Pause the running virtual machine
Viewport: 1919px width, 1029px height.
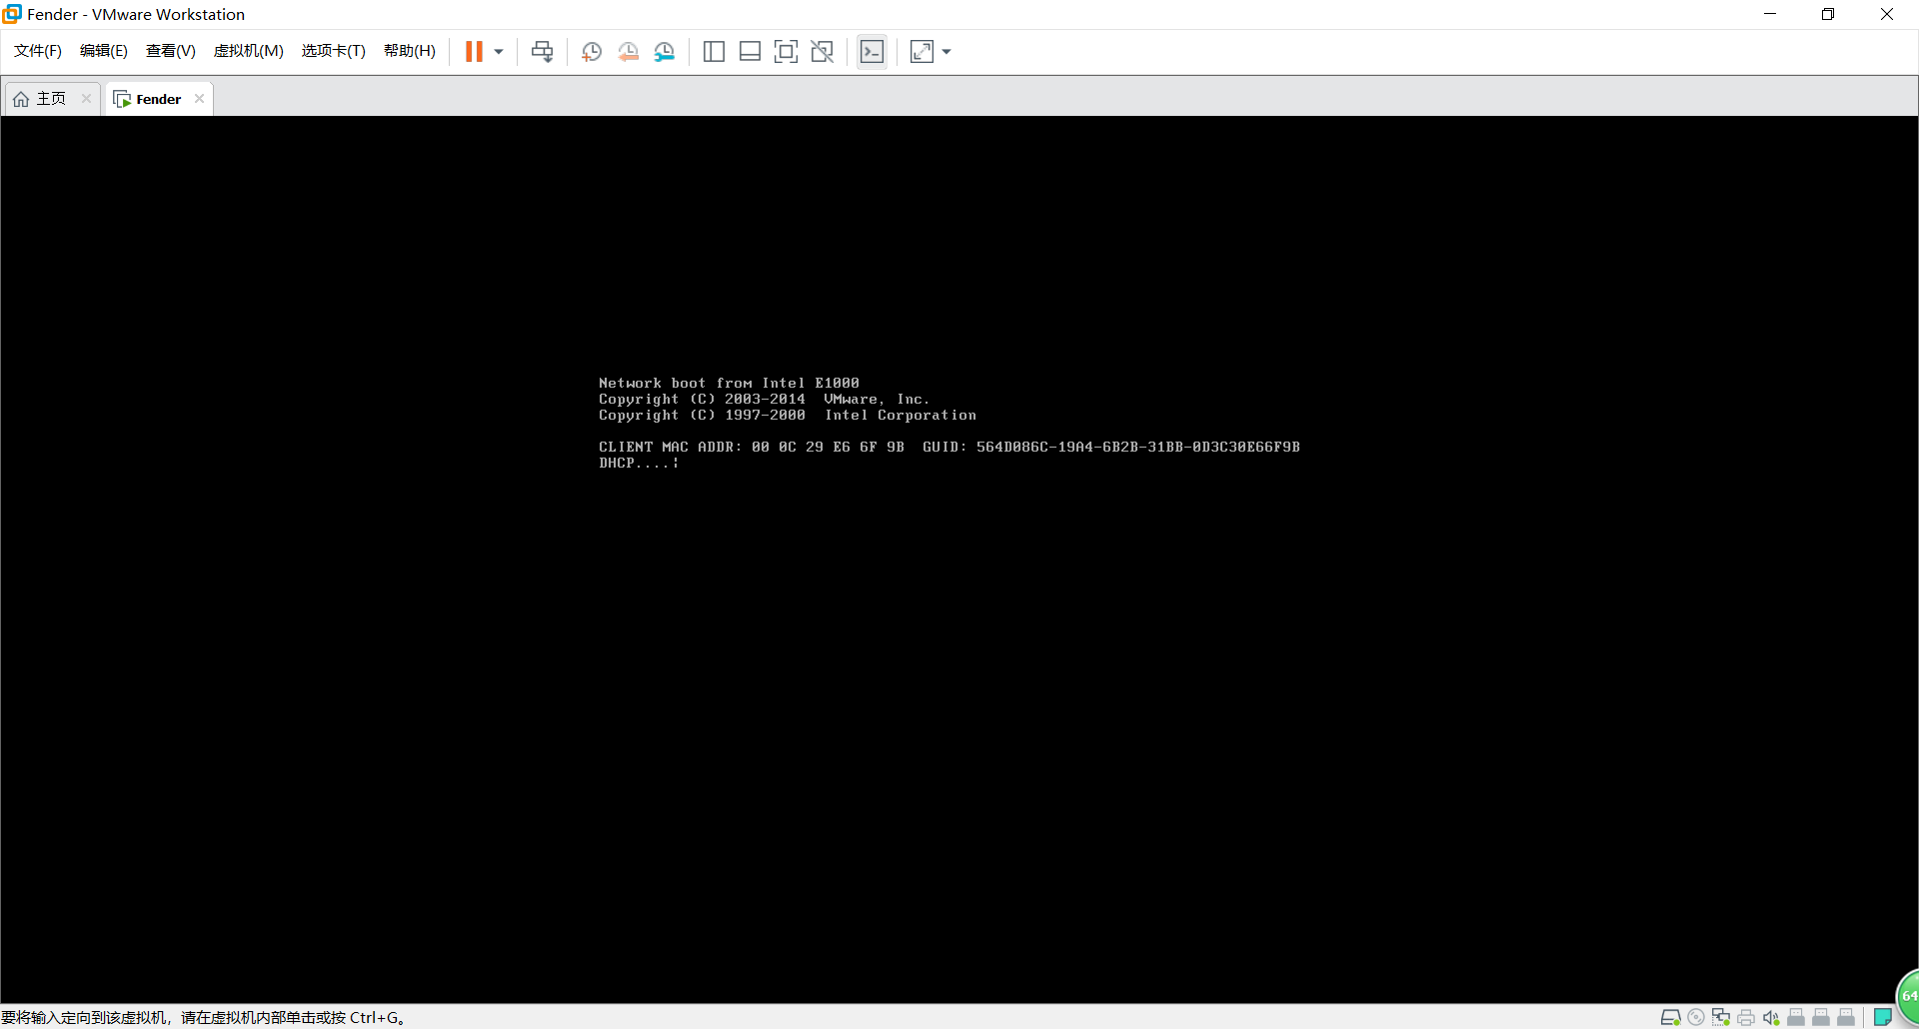point(474,51)
